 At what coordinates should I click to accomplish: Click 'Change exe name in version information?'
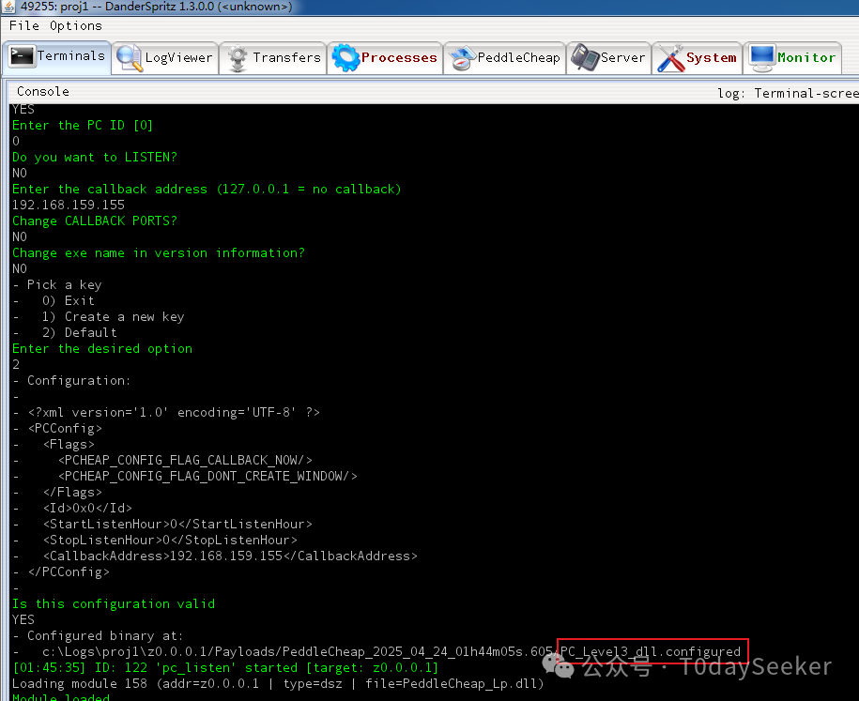tap(159, 253)
